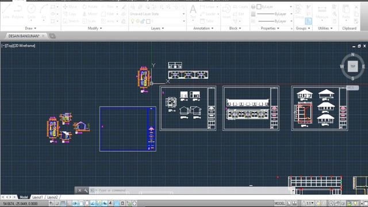This screenshot has height=207, width=368.
Task: Expand the Layers panel
Action: pyautogui.click(x=157, y=28)
